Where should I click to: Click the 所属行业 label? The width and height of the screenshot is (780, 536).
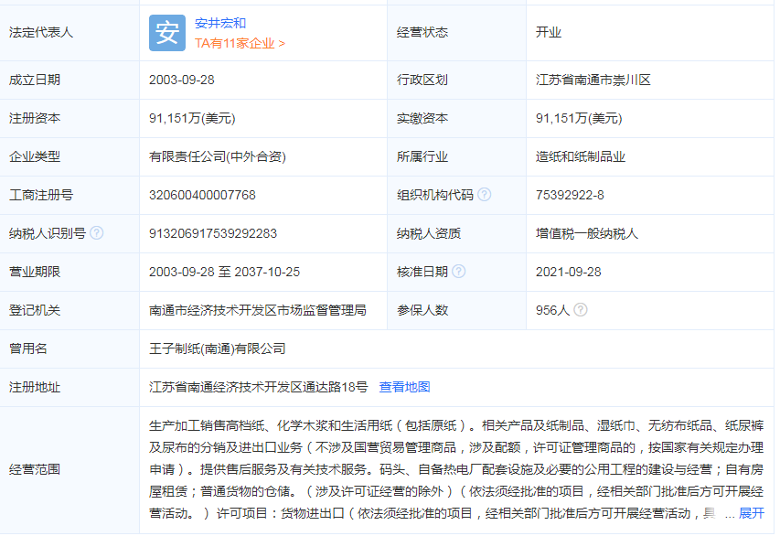click(422, 156)
